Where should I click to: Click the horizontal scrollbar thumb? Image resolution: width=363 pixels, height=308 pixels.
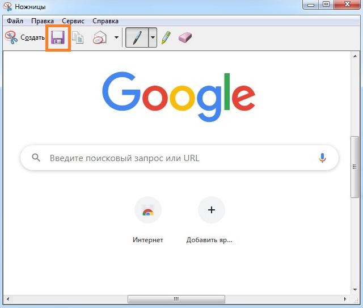[176, 299]
